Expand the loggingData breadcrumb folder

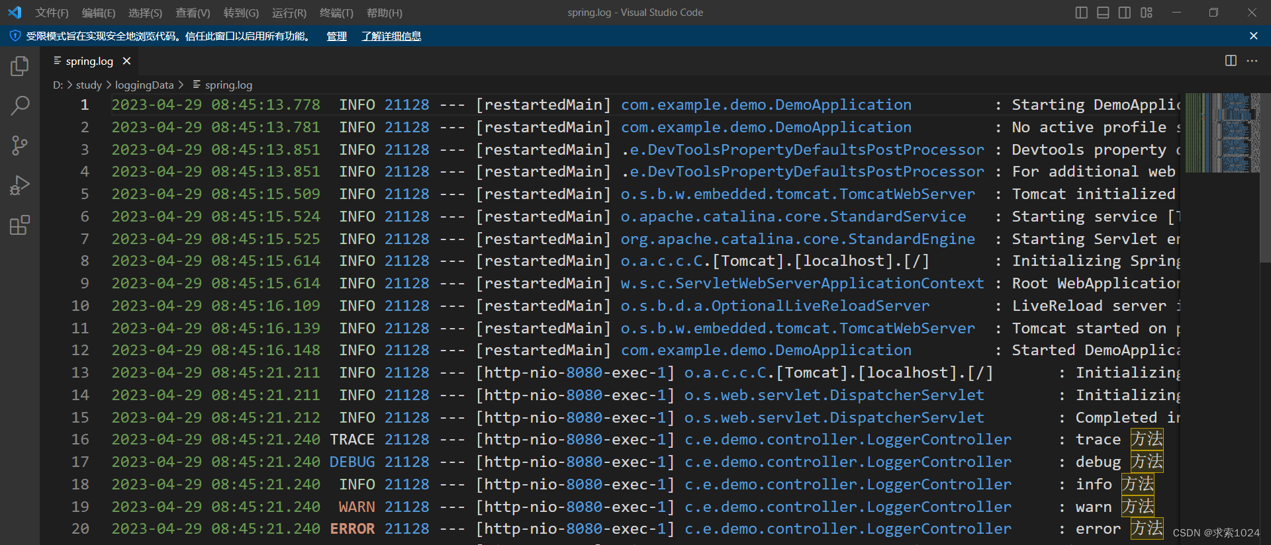point(144,85)
